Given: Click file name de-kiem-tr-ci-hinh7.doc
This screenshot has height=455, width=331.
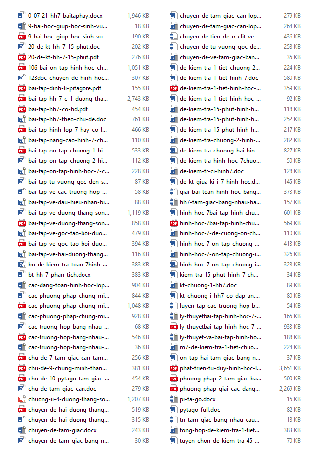Looking at the screenshot, I should 211,171.
